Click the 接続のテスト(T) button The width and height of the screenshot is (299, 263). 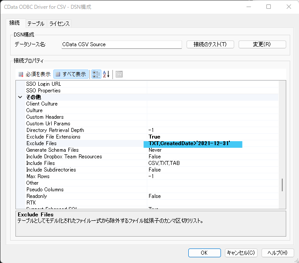(x=210, y=44)
